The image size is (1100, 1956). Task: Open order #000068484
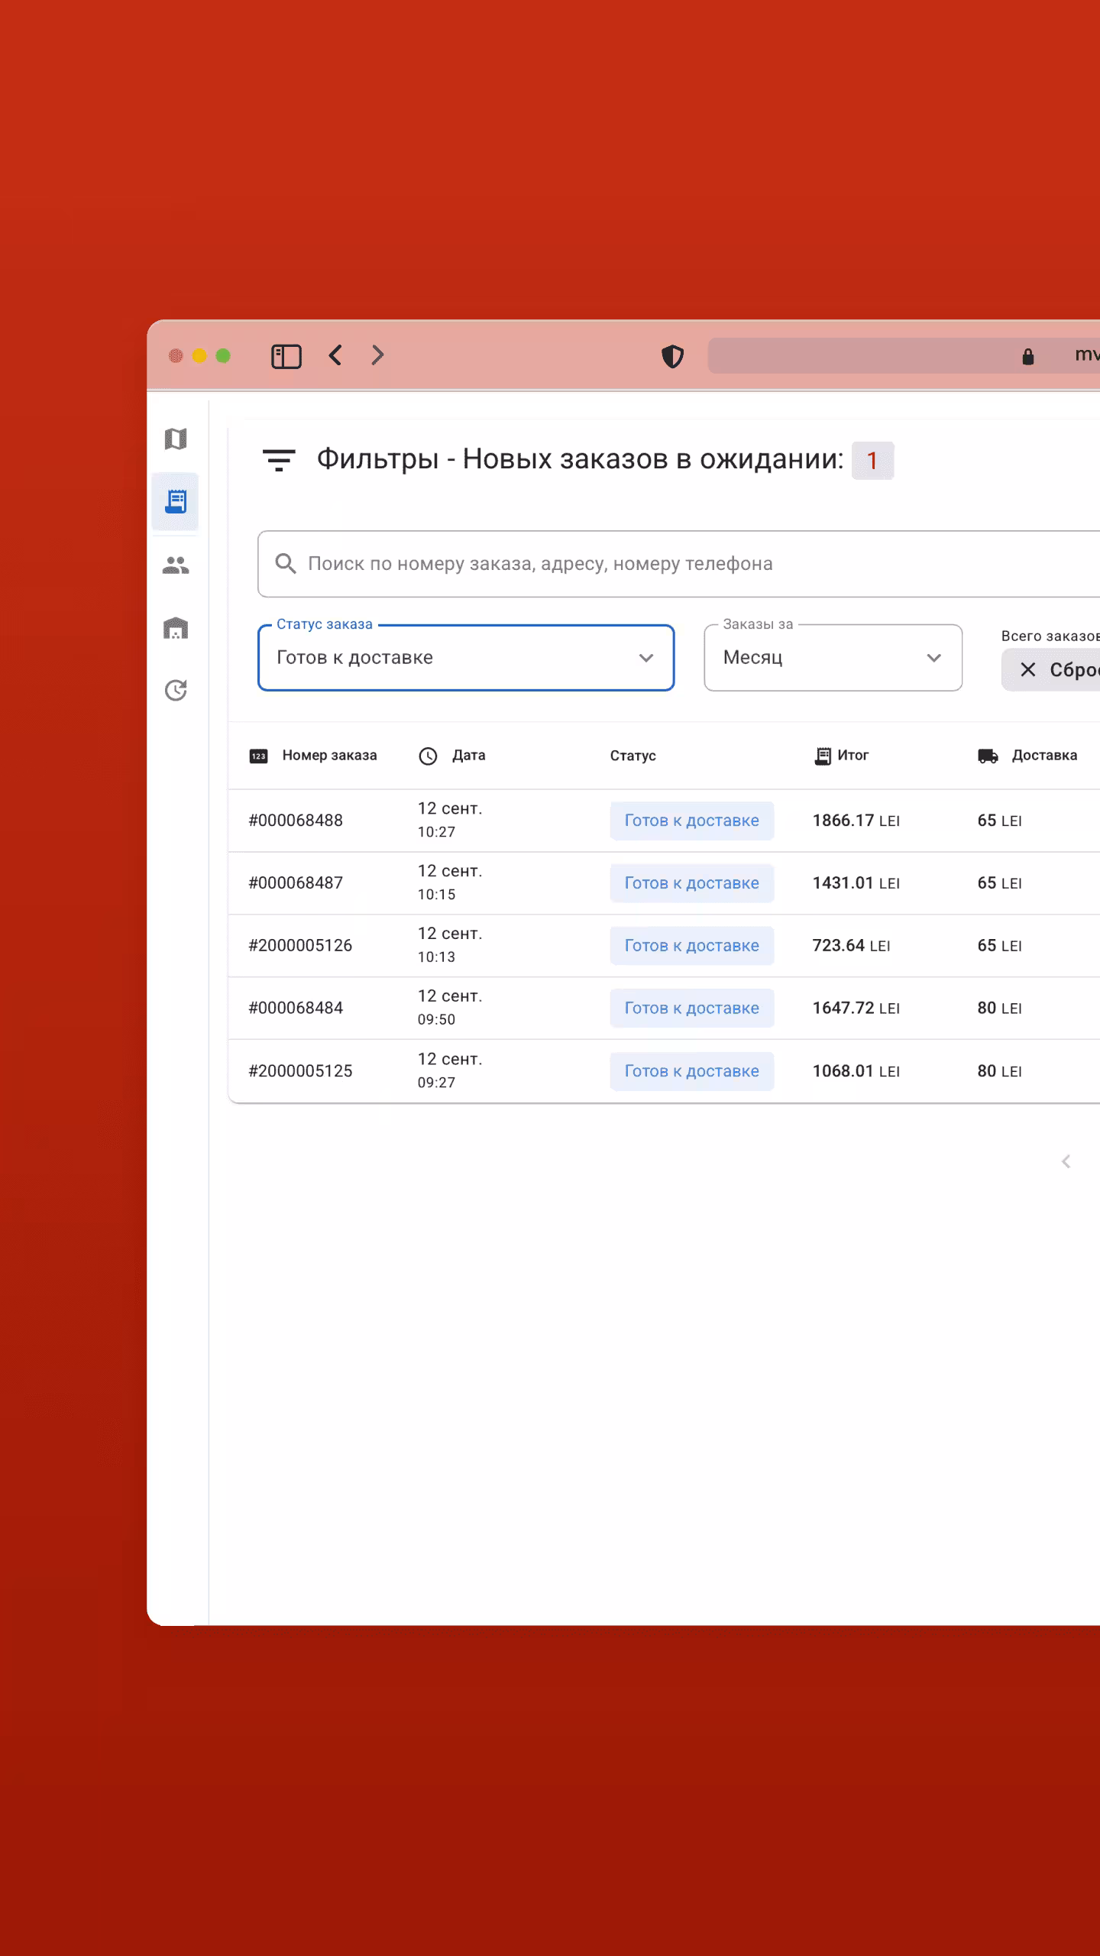[296, 1009]
